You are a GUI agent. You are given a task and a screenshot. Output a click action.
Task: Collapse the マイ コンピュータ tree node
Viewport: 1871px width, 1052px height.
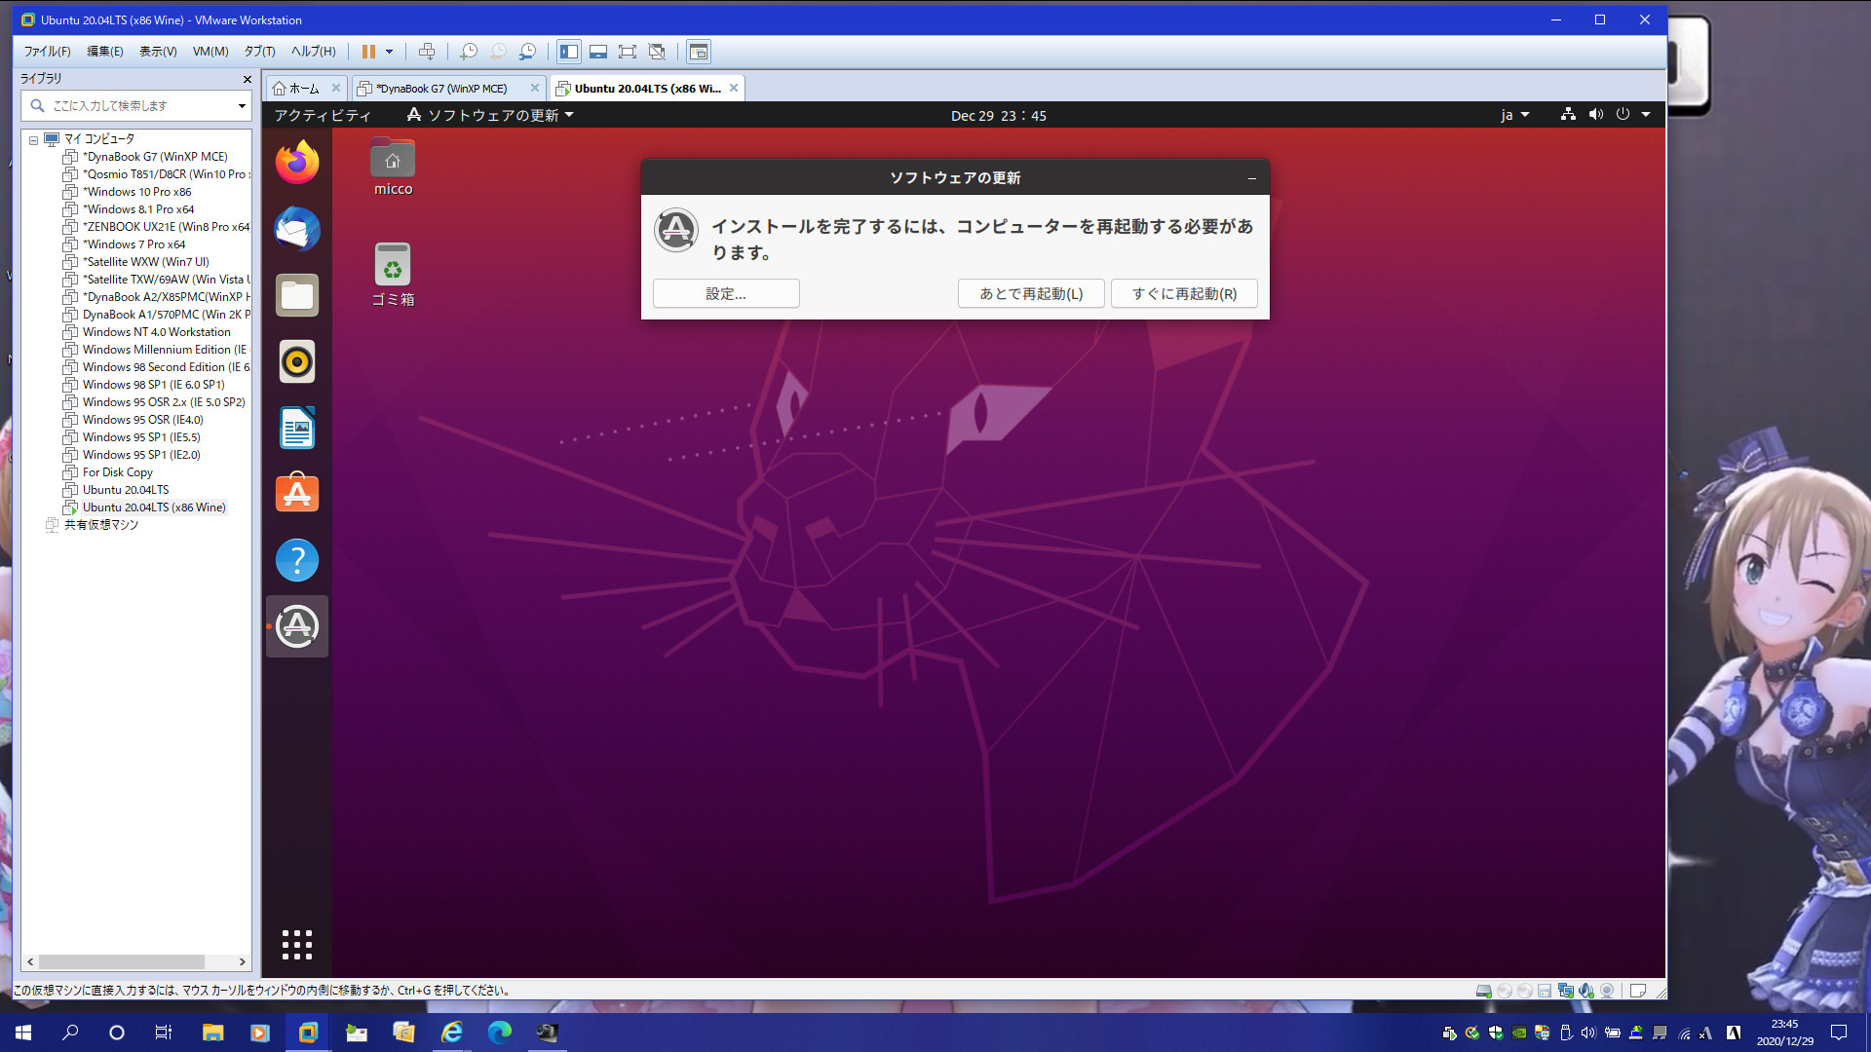pyautogui.click(x=33, y=140)
